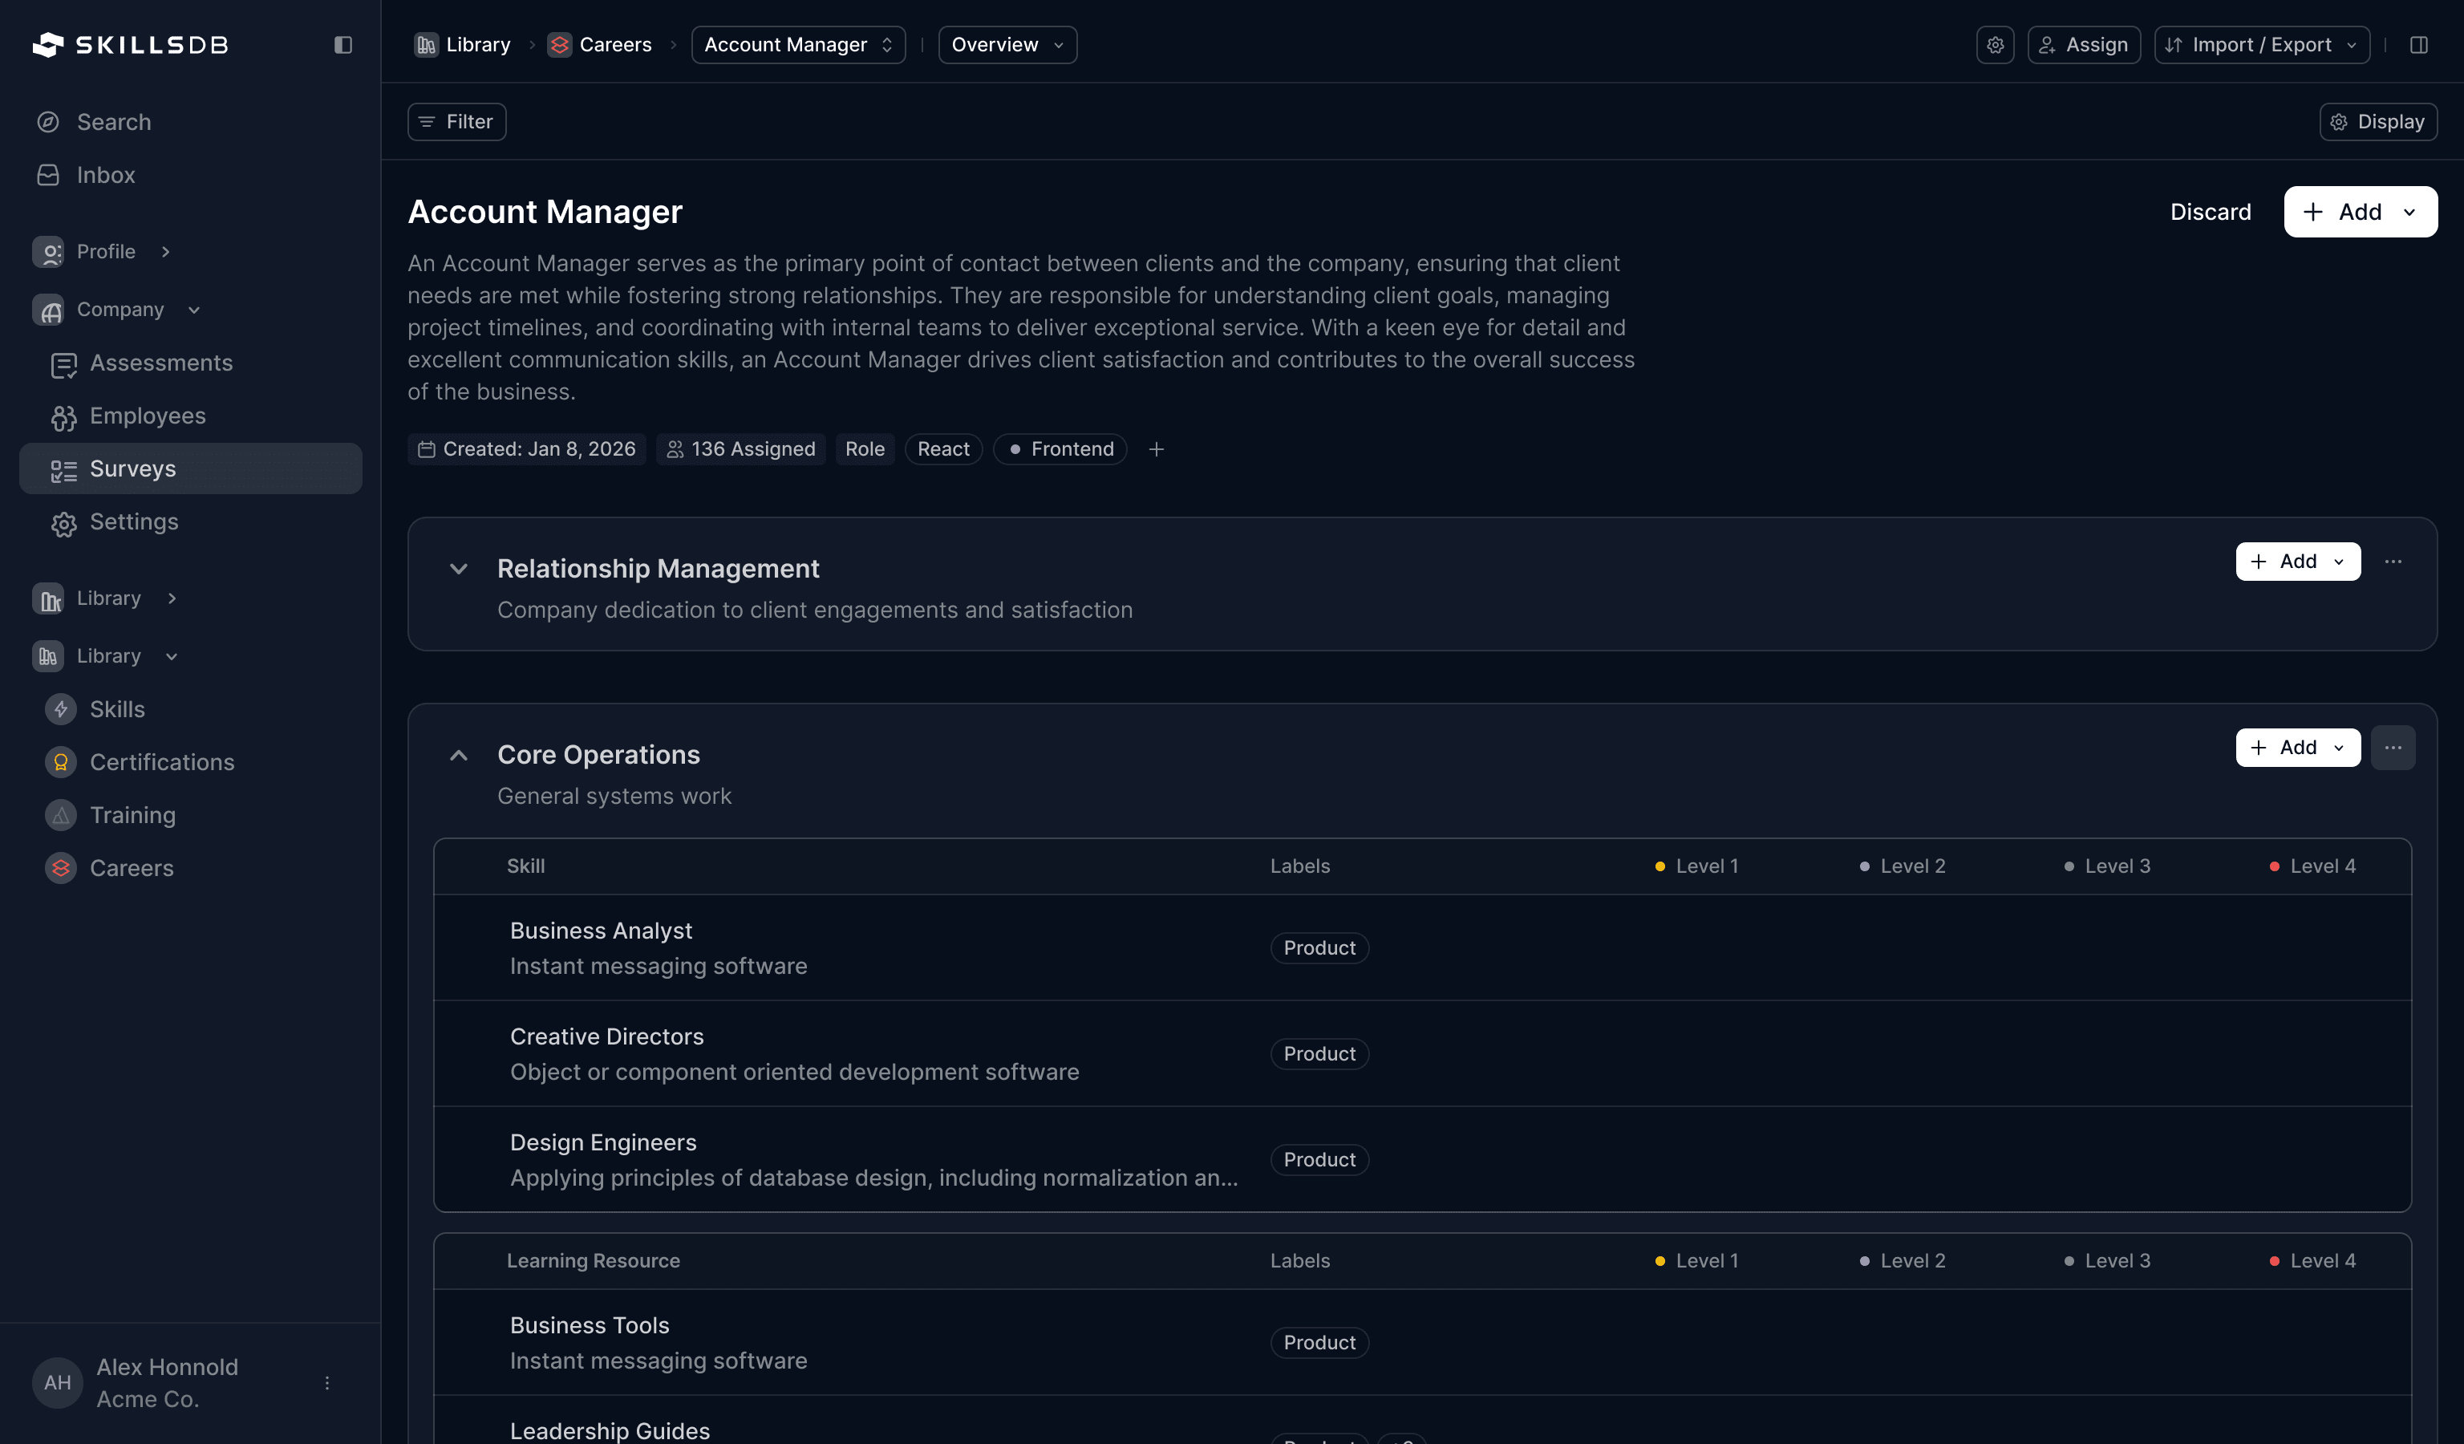Open Search in the sidebar
Image resolution: width=2464 pixels, height=1444 pixels.
point(113,122)
